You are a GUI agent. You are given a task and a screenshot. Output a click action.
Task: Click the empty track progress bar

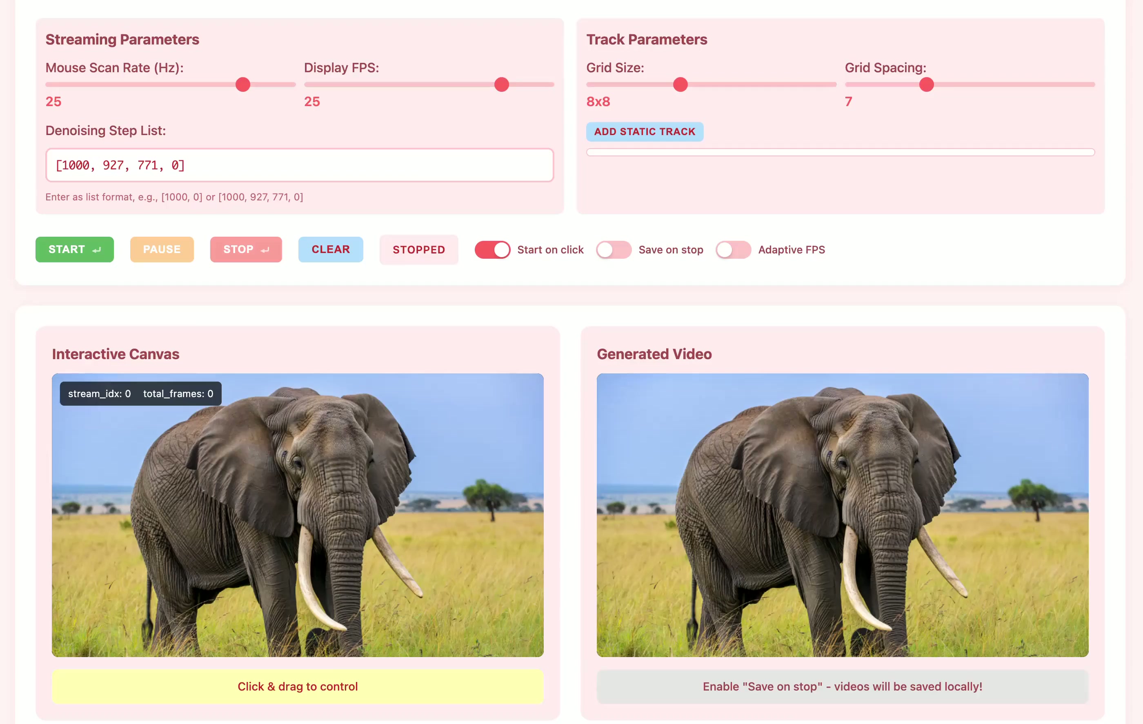(x=840, y=152)
